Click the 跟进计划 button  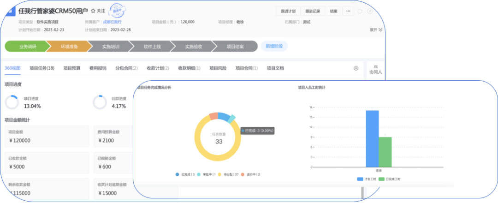289,11
